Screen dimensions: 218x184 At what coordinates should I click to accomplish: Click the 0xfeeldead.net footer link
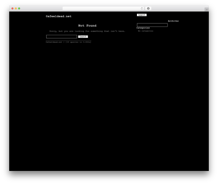coord(54,42)
